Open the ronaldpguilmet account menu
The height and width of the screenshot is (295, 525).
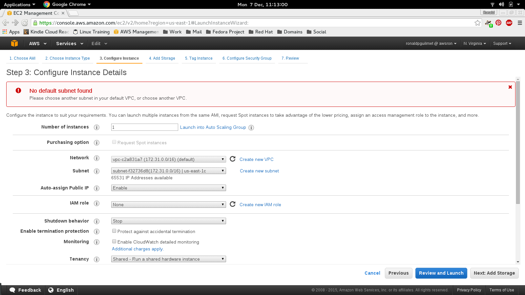point(431,43)
